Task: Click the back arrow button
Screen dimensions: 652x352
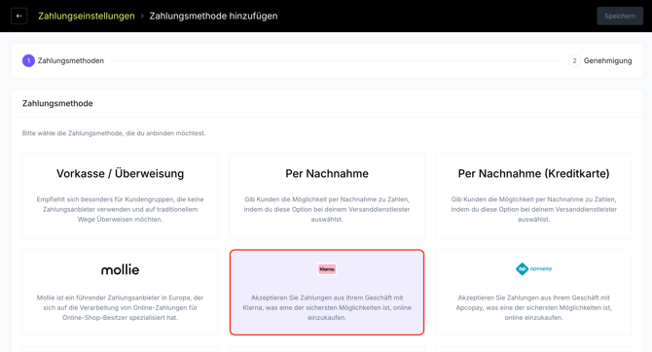Action: click(19, 17)
